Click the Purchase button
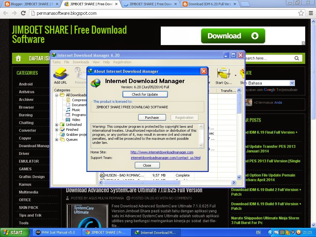 [x=152, y=118]
